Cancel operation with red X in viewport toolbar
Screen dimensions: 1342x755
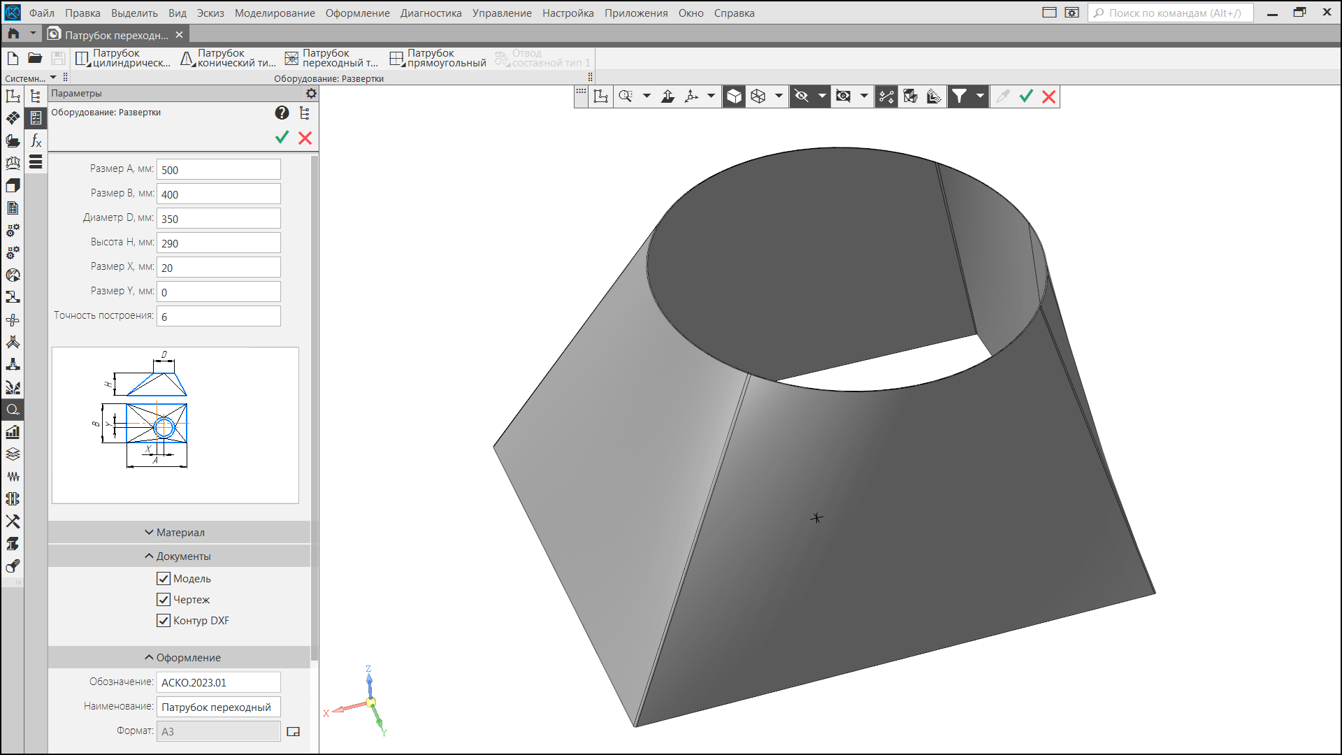[x=1048, y=96]
